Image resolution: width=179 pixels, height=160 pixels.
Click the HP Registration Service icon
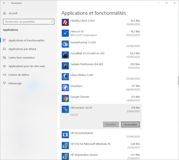click(65, 156)
